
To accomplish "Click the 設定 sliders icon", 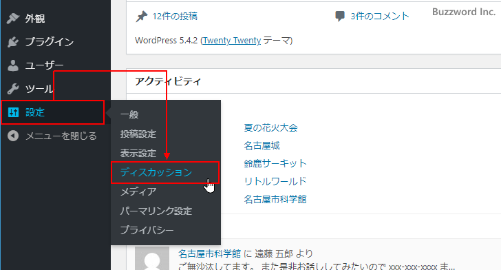I will tap(13, 112).
